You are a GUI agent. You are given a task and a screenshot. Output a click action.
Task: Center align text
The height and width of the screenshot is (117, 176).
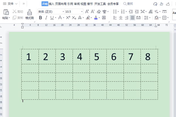click(x=121, y=18)
